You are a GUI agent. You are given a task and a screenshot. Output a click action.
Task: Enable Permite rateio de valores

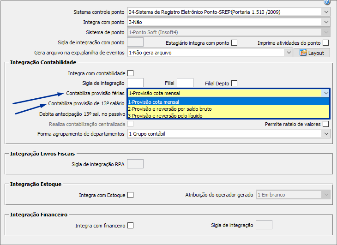coord(326,124)
